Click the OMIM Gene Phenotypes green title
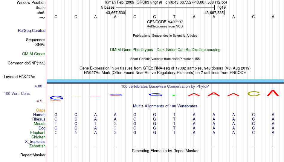Image resolution: width=284 pixels, height=162 pixels. click(165, 50)
